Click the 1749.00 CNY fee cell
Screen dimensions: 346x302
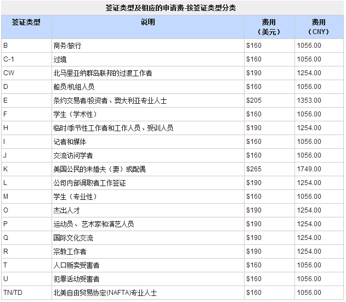(x=319, y=169)
